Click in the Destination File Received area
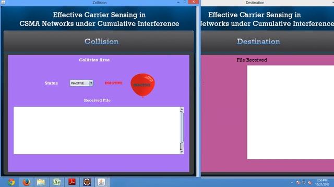Screen dimensions: 334x187 291,112
